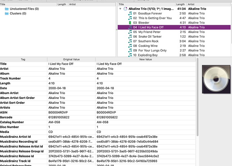Sort left pane by Title column header
232x166 pixels.
click(x=28, y=4)
